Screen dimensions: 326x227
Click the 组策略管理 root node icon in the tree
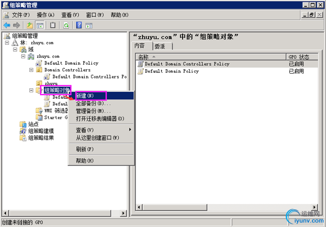7,36
